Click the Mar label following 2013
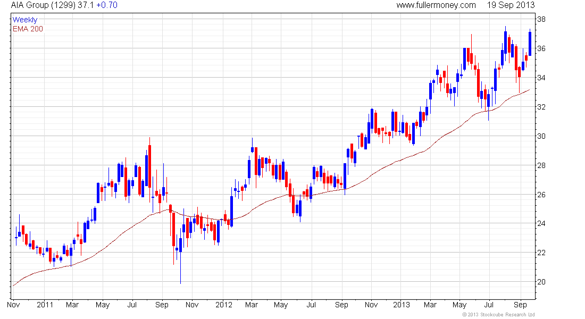 tap(430, 305)
